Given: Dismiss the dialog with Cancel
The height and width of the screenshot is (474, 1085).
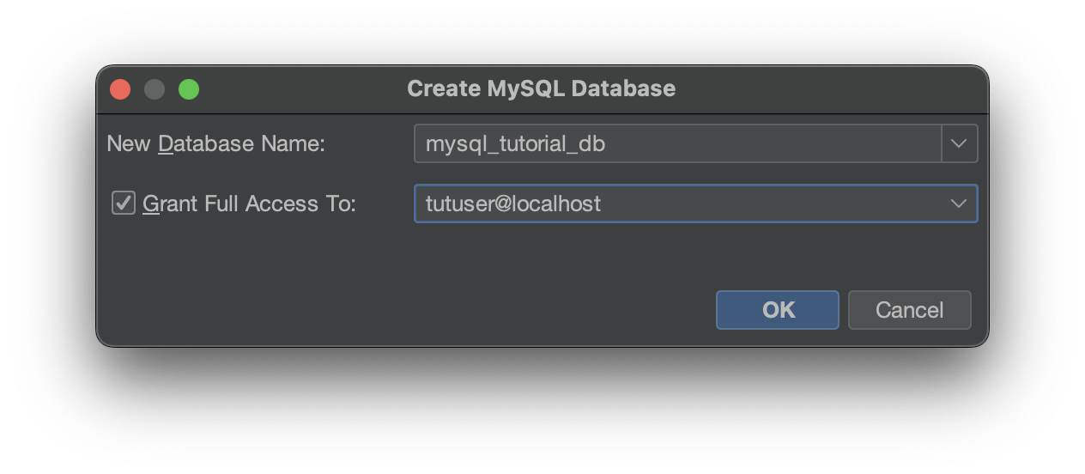Looking at the screenshot, I should pyautogui.click(x=910, y=310).
